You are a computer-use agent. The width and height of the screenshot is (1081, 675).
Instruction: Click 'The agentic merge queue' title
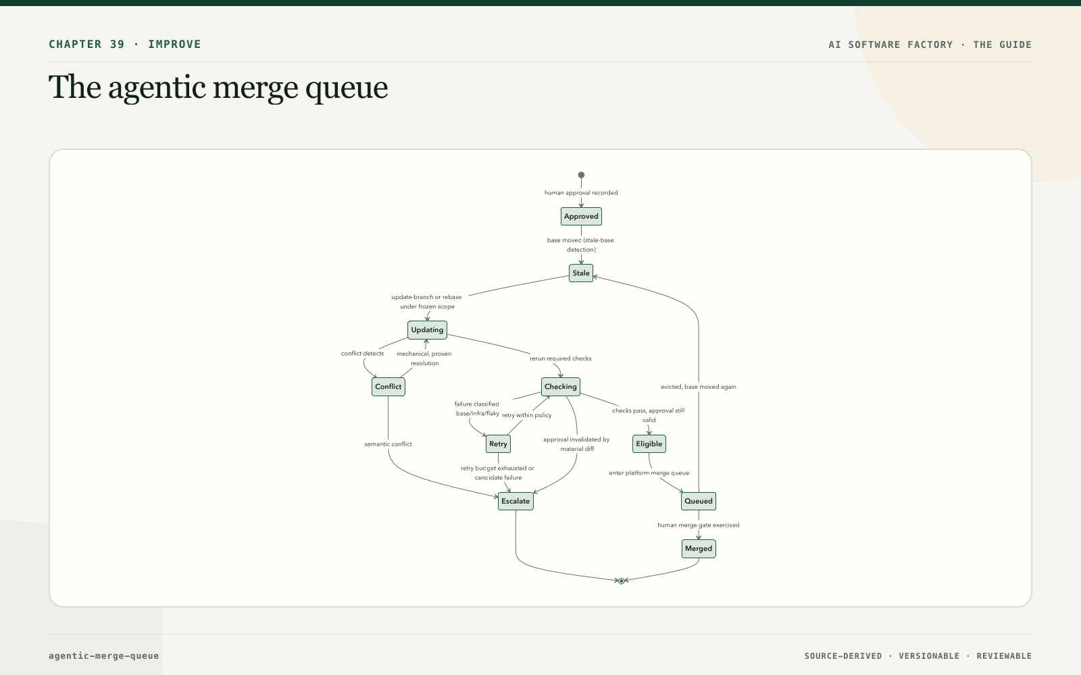click(x=218, y=88)
